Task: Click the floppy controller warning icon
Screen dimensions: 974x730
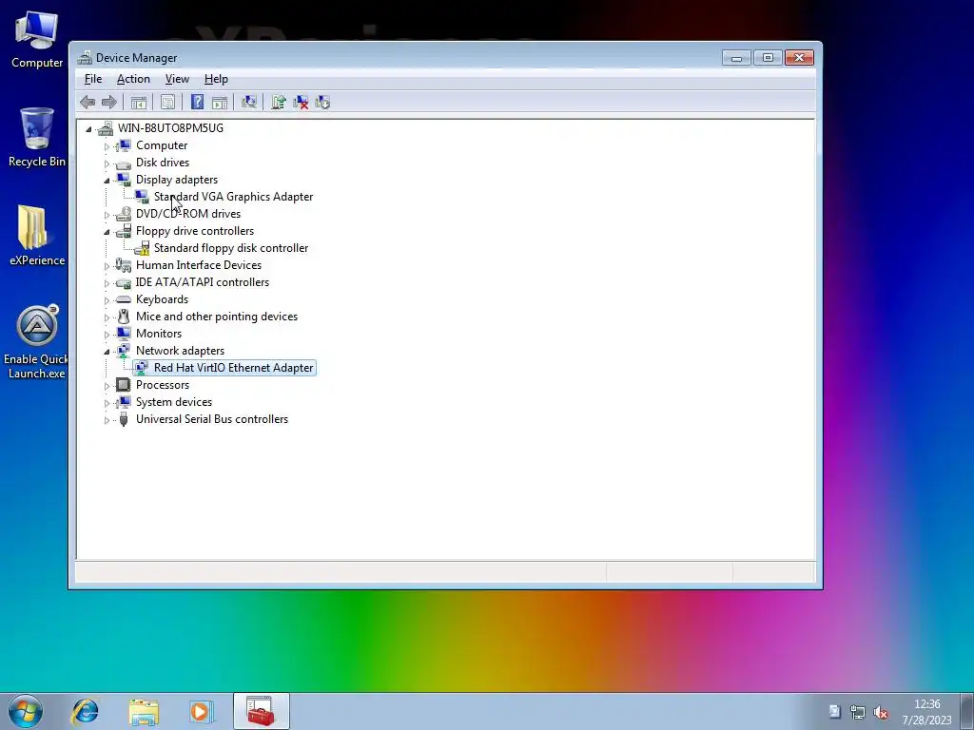Action: click(x=142, y=248)
